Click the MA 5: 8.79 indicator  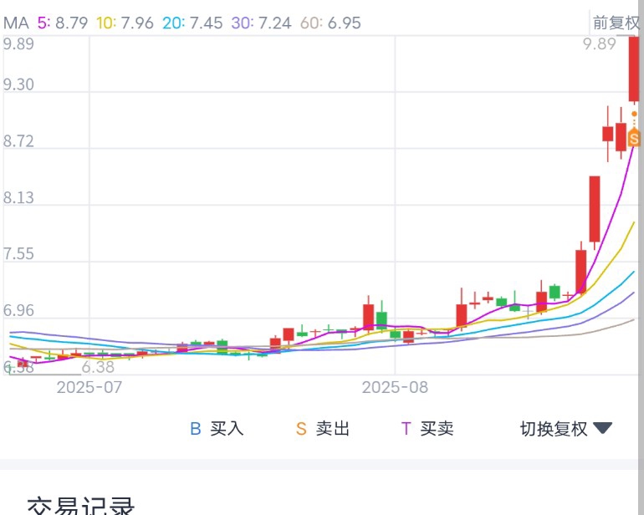(63, 23)
